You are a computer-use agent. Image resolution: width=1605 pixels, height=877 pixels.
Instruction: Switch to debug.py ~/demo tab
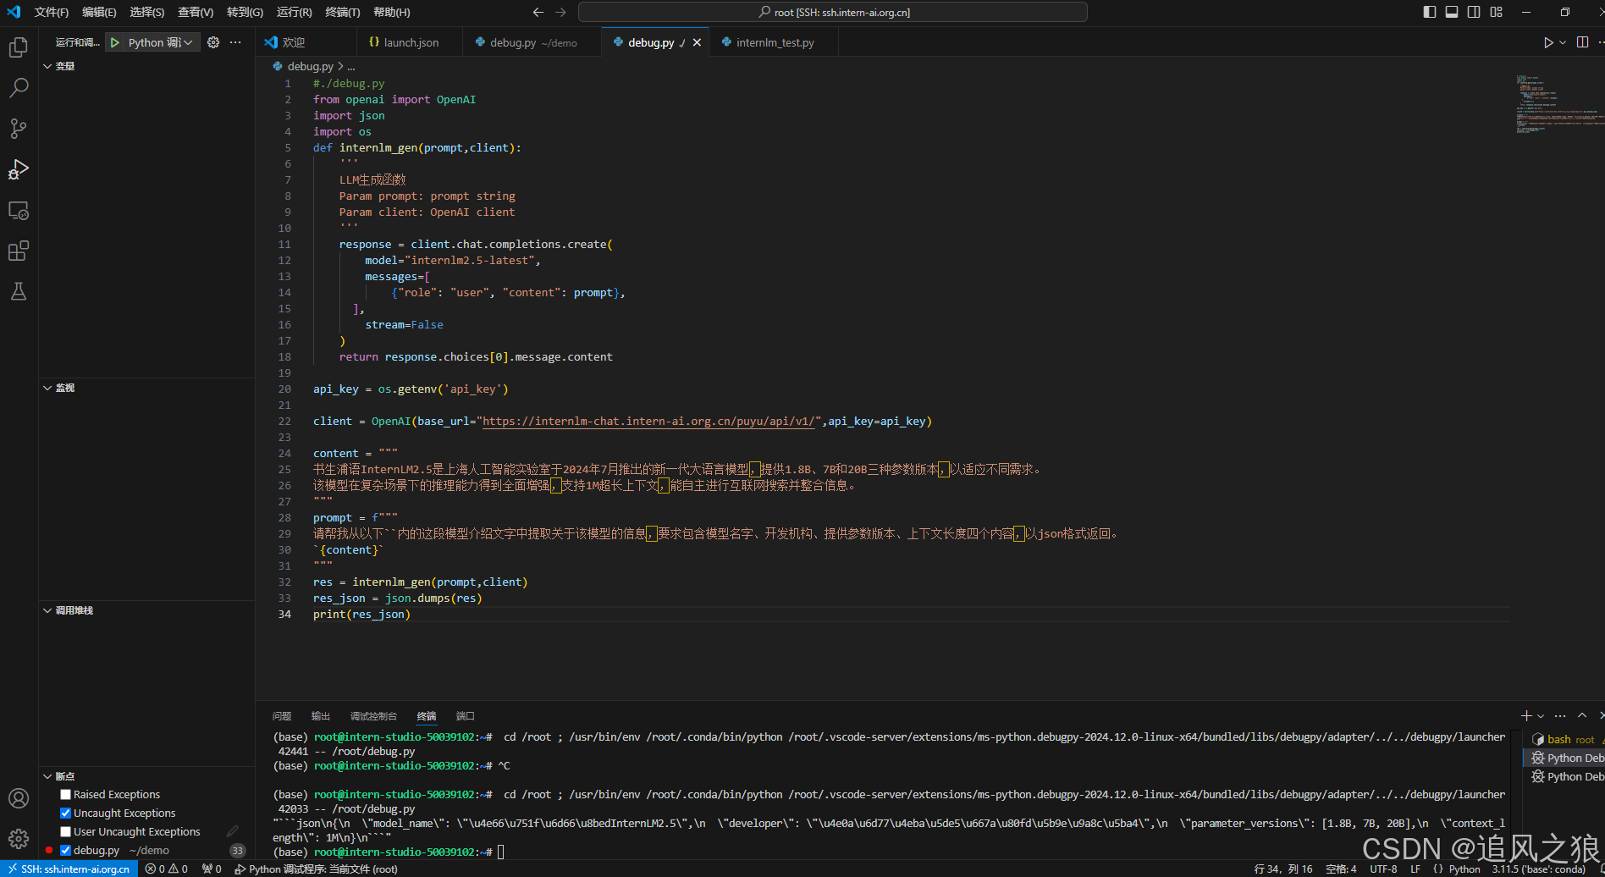[x=532, y=42]
